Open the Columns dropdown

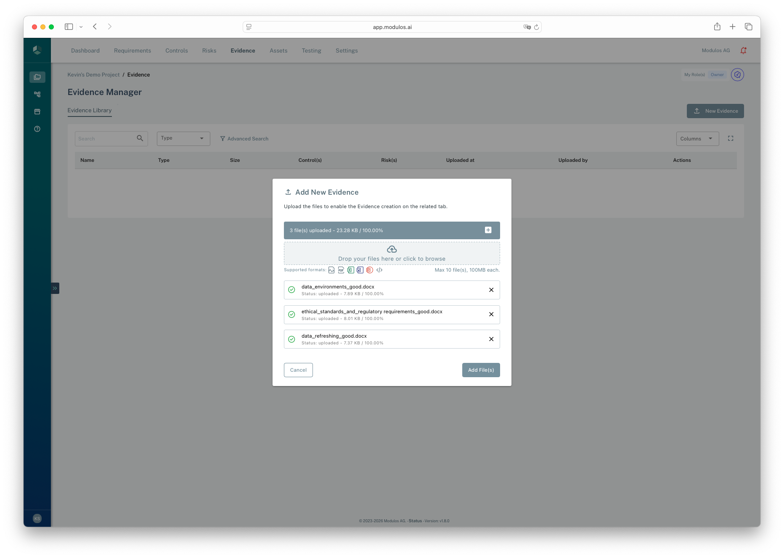pos(697,138)
